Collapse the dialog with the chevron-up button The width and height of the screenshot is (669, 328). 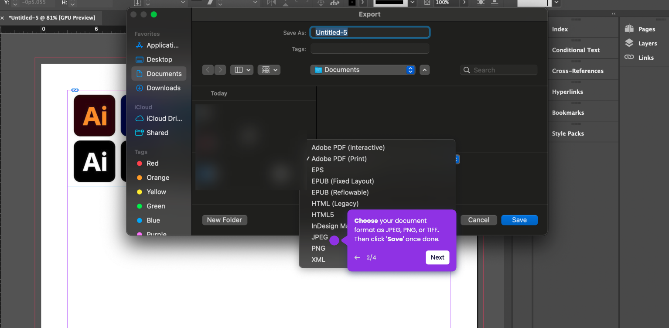tap(425, 70)
